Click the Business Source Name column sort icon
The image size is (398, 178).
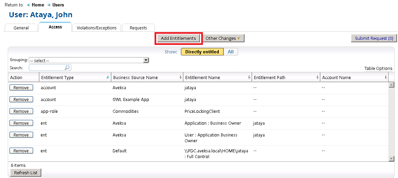[181, 78]
